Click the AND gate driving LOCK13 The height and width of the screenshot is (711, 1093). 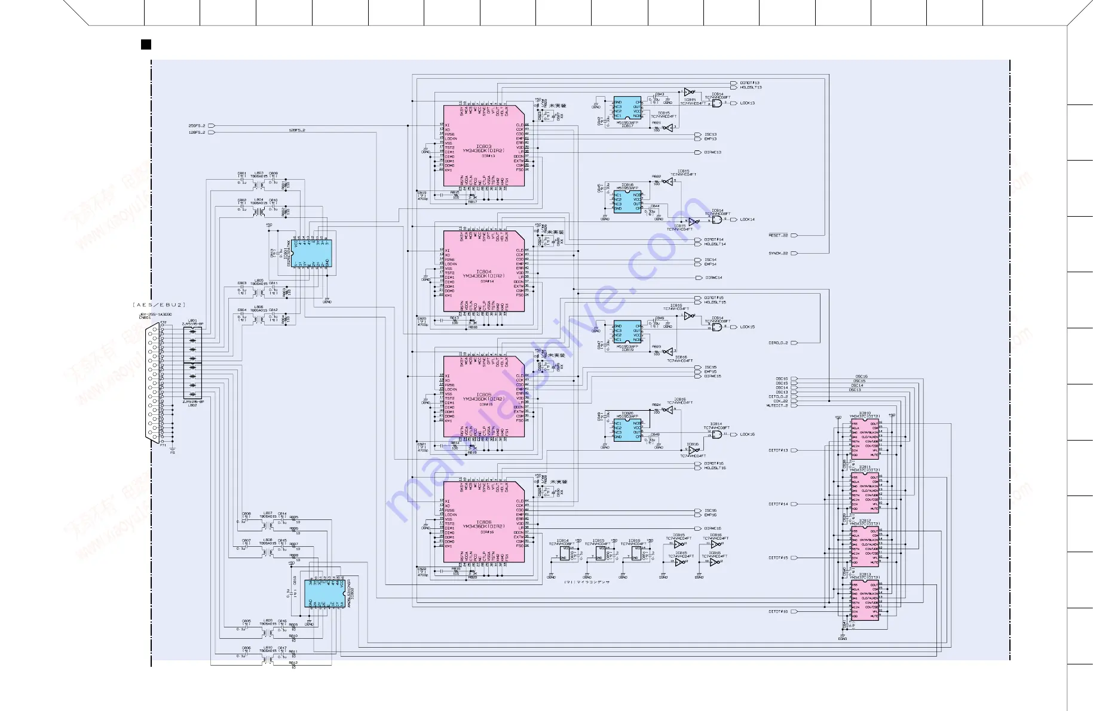pos(717,103)
